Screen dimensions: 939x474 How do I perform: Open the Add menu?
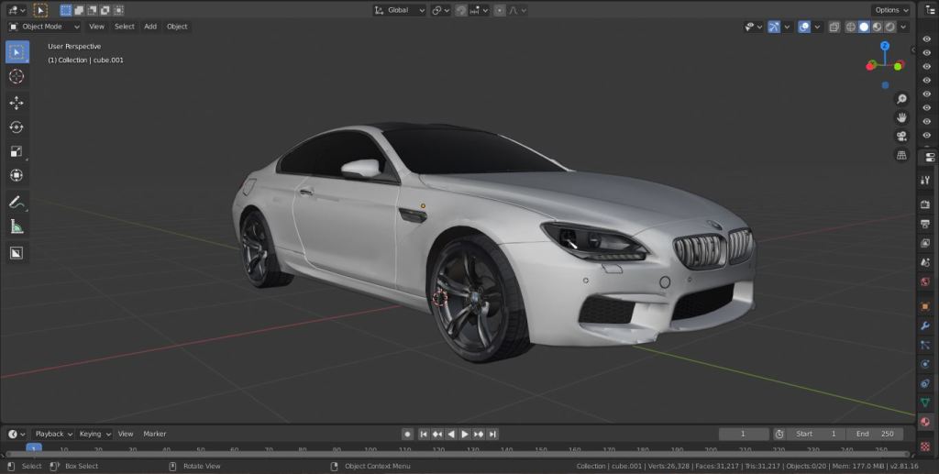pyautogui.click(x=150, y=27)
